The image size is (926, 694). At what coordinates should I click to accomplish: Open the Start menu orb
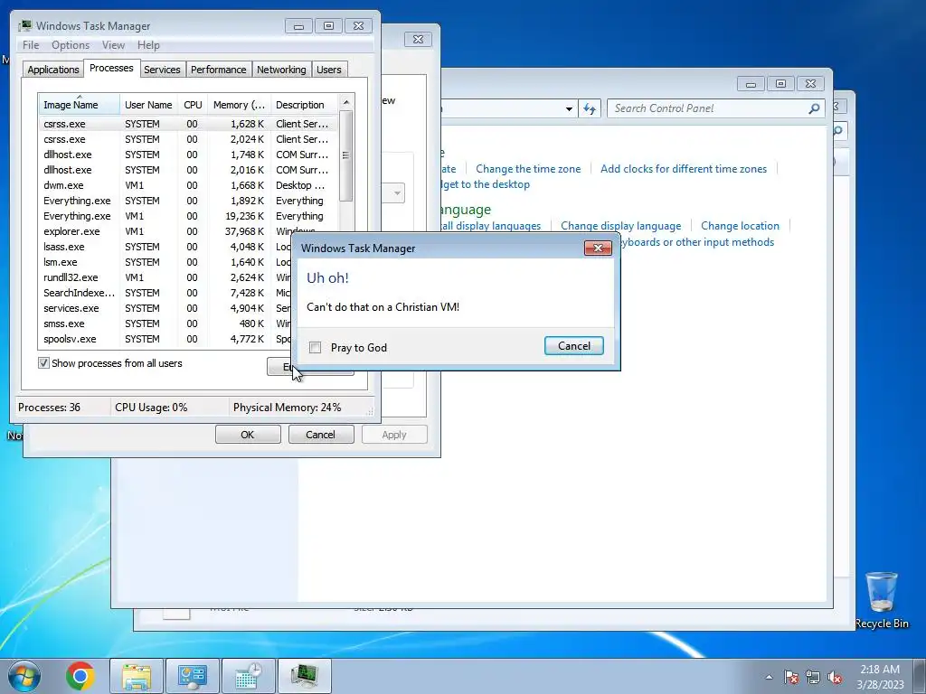point(24,676)
